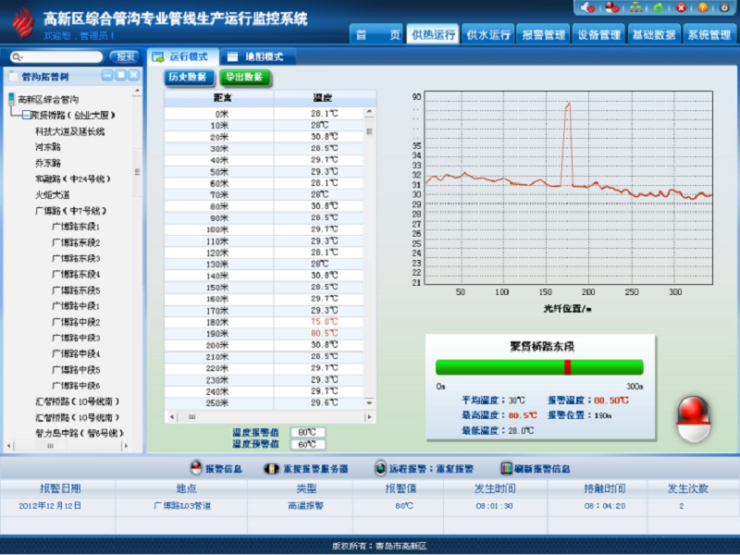Click the 刷新报警信息 refresh alarm icon

tap(506, 468)
